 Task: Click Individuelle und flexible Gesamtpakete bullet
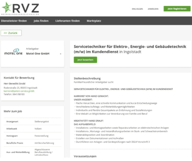tap(114, 110)
